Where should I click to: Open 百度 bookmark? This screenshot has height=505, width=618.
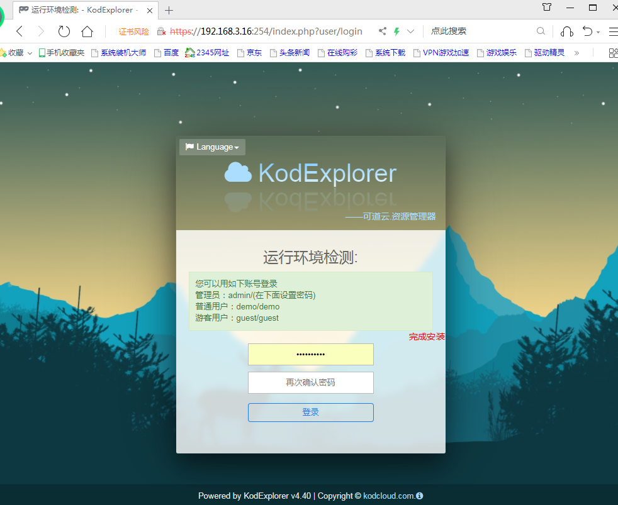tap(166, 53)
